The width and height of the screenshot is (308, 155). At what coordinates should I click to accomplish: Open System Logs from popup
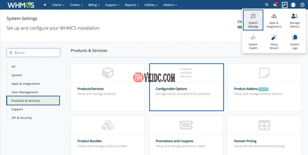tap(294, 42)
